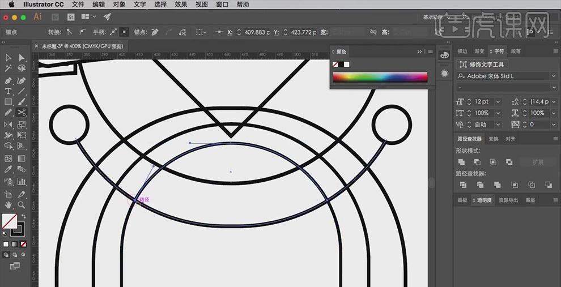The image size is (561, 287).
Task: Open the tracking value 0 dropdown
Action: [x=554, y=125]
